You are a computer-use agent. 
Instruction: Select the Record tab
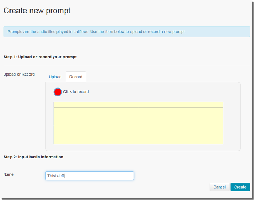76,77
